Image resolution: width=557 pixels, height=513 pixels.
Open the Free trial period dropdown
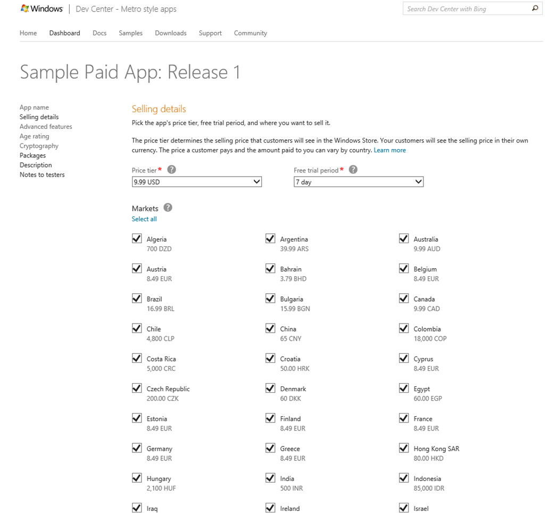[359, 182]
